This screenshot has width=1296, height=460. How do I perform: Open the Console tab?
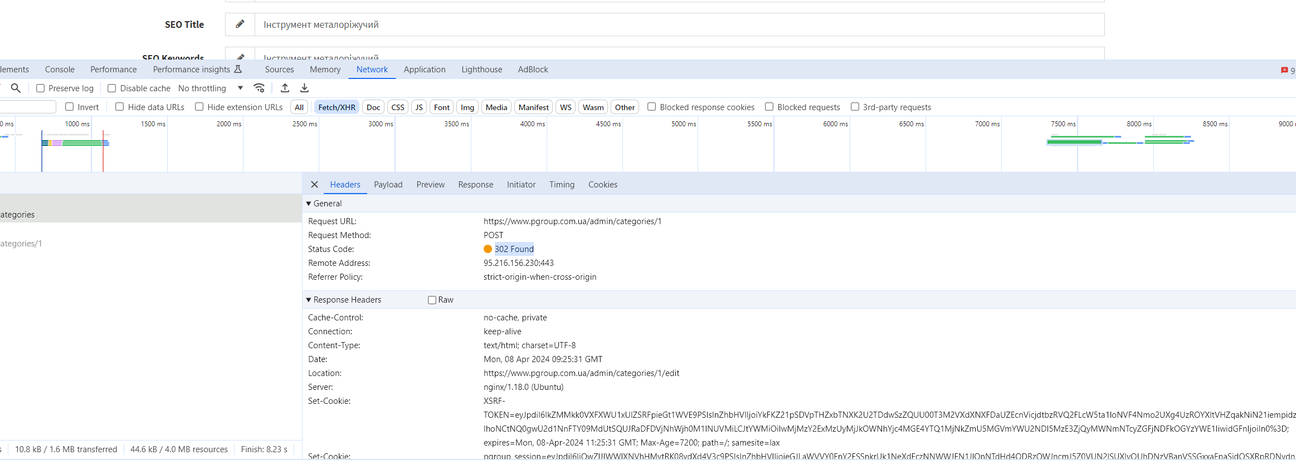pyautogui.click(x=60, y=70)
